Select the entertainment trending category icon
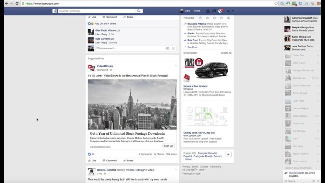This screenshot has height=183, width=325. tap(229, 18)
